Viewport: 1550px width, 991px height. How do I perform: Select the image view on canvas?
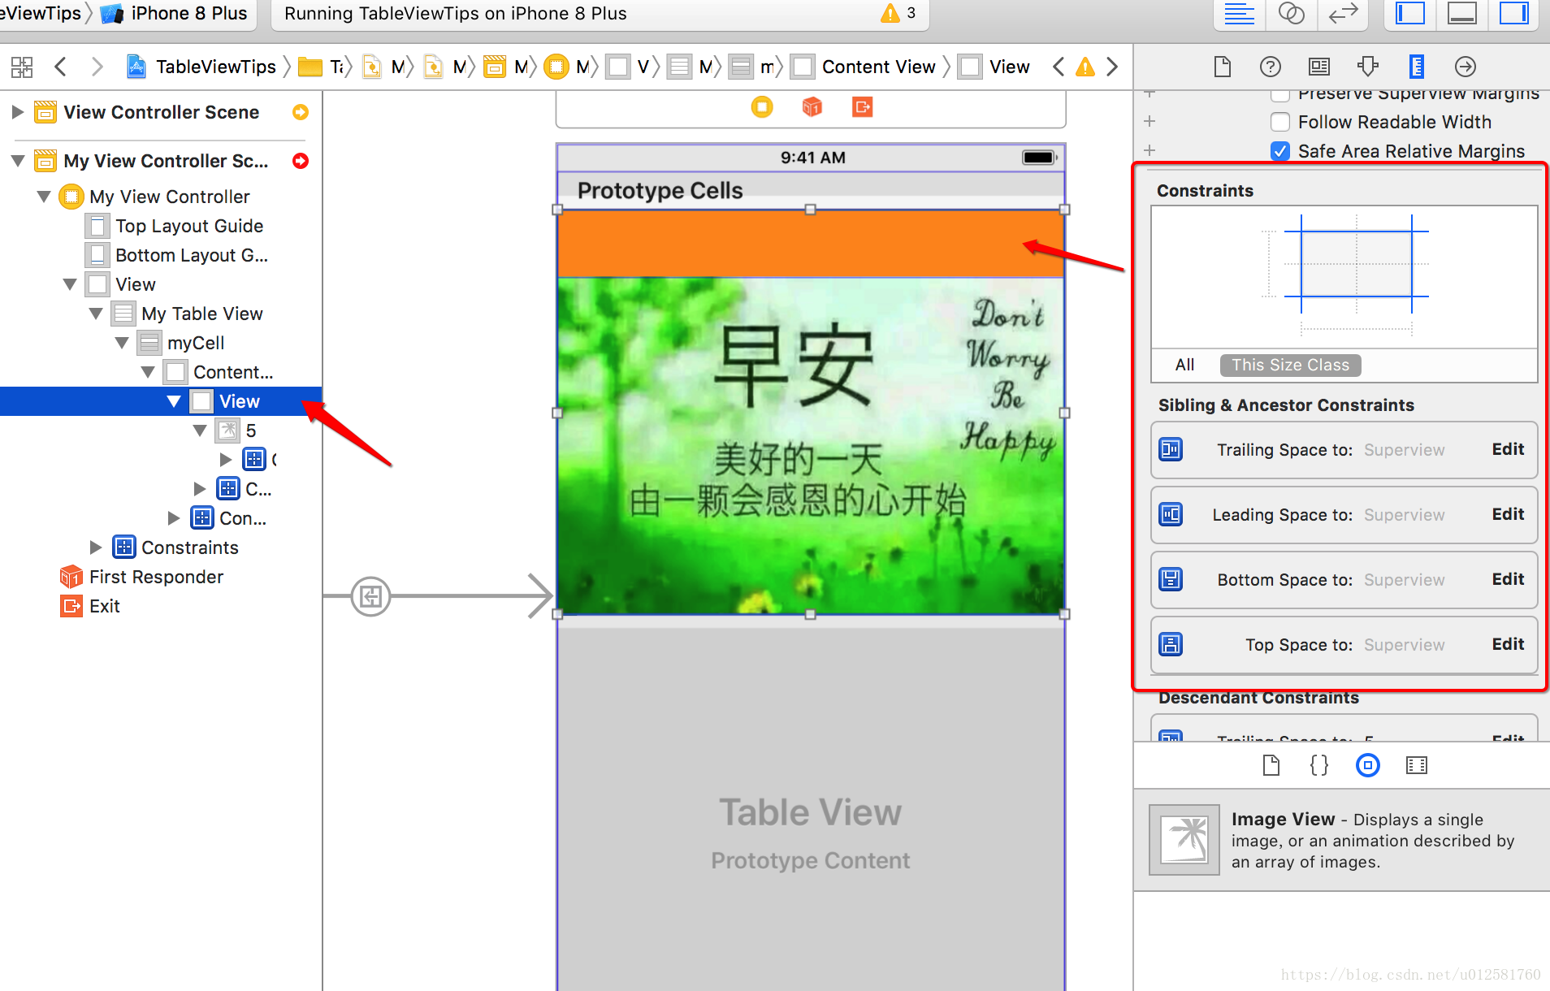coord(811,446)
